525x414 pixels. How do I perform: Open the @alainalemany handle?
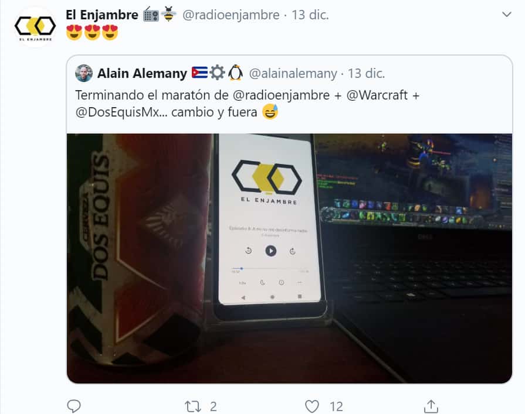pos(293,74)
